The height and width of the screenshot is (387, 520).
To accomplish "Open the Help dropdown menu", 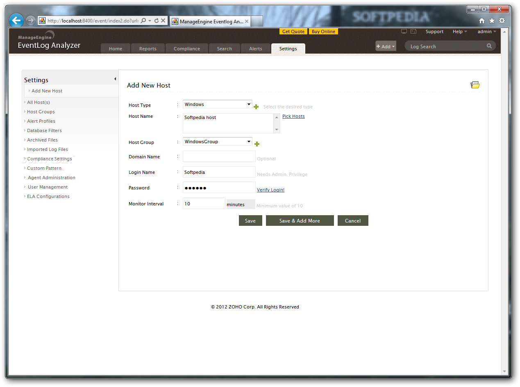I will pos(460,32).
